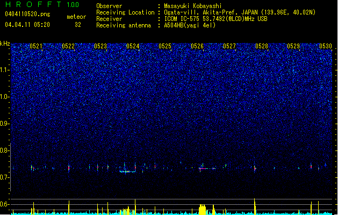The width and height of the screenshot is (338, 215).
Task: Click the 0.9 frequency axis label
Action: (4, 124)
